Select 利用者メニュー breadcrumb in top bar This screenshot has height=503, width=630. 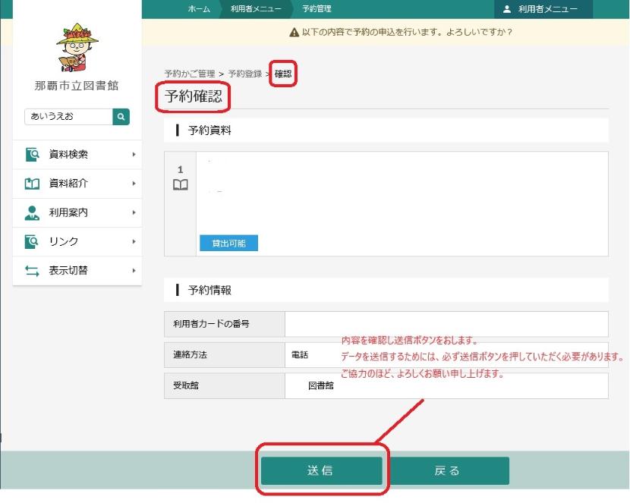point(256,9)
